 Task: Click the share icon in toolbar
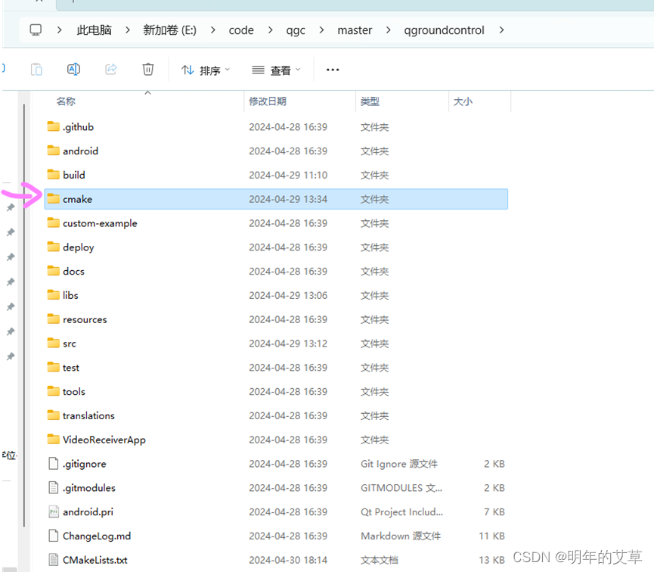[111, 70]
